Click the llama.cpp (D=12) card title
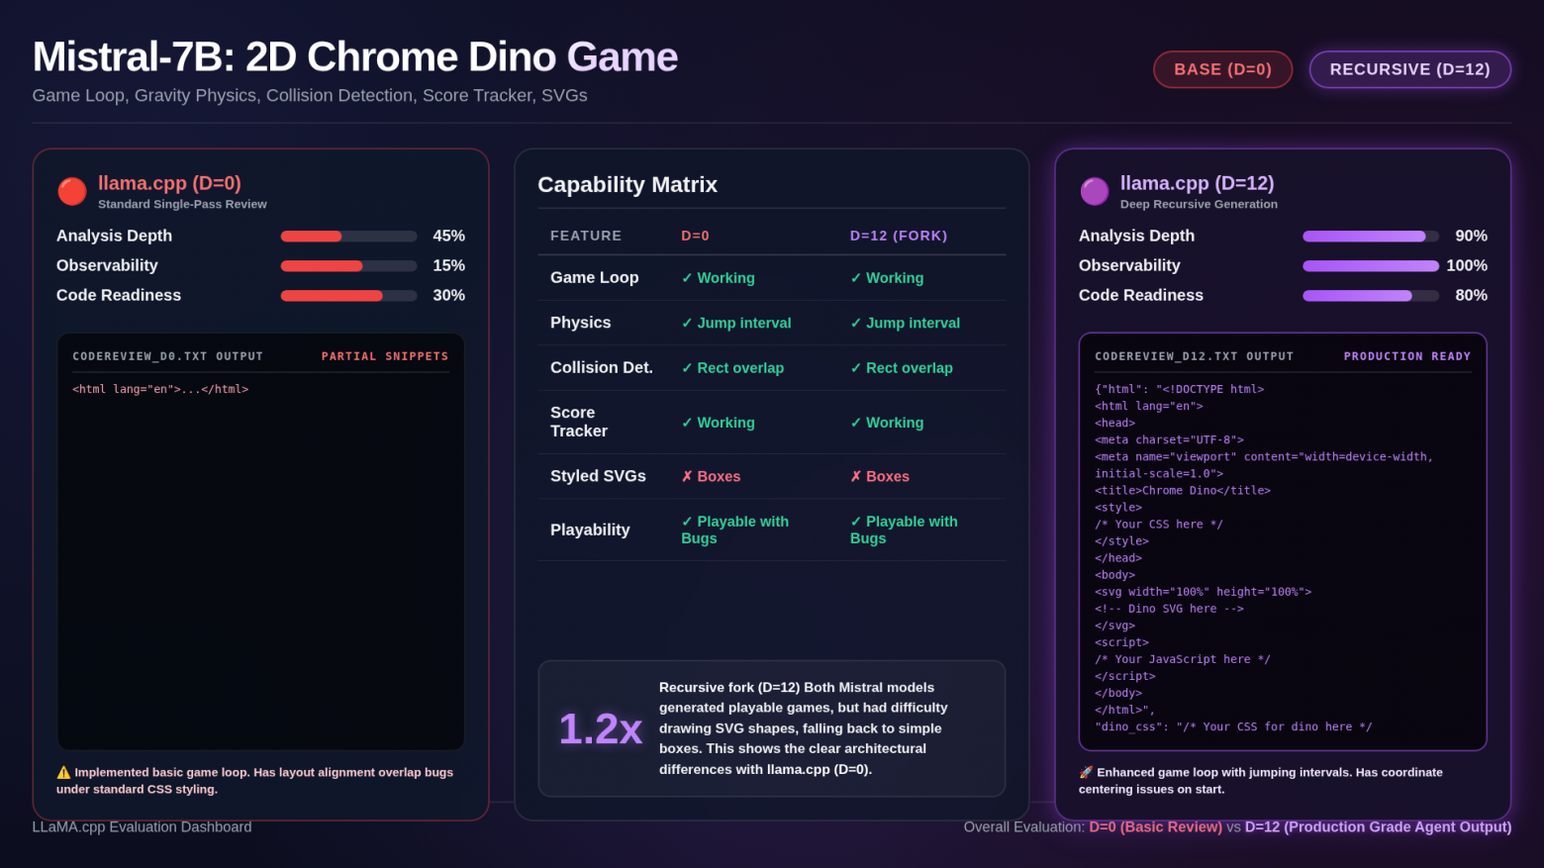The image size is (1544, 868). coord(1197,183)
